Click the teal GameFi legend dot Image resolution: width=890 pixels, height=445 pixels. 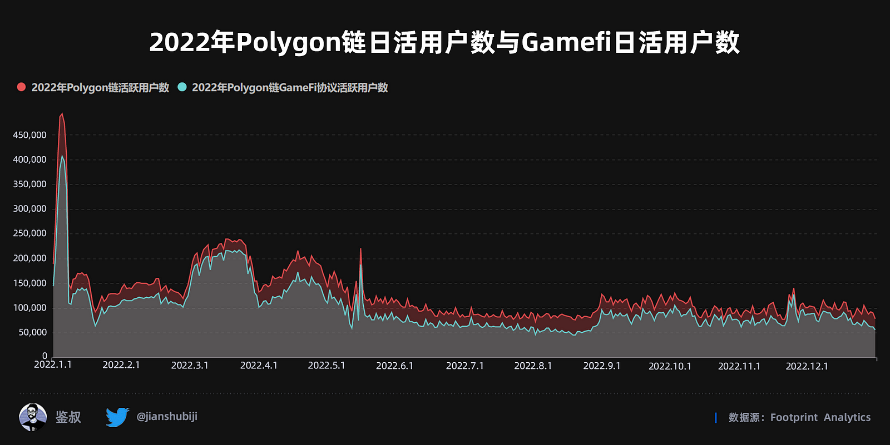click(x=182, y=87)
